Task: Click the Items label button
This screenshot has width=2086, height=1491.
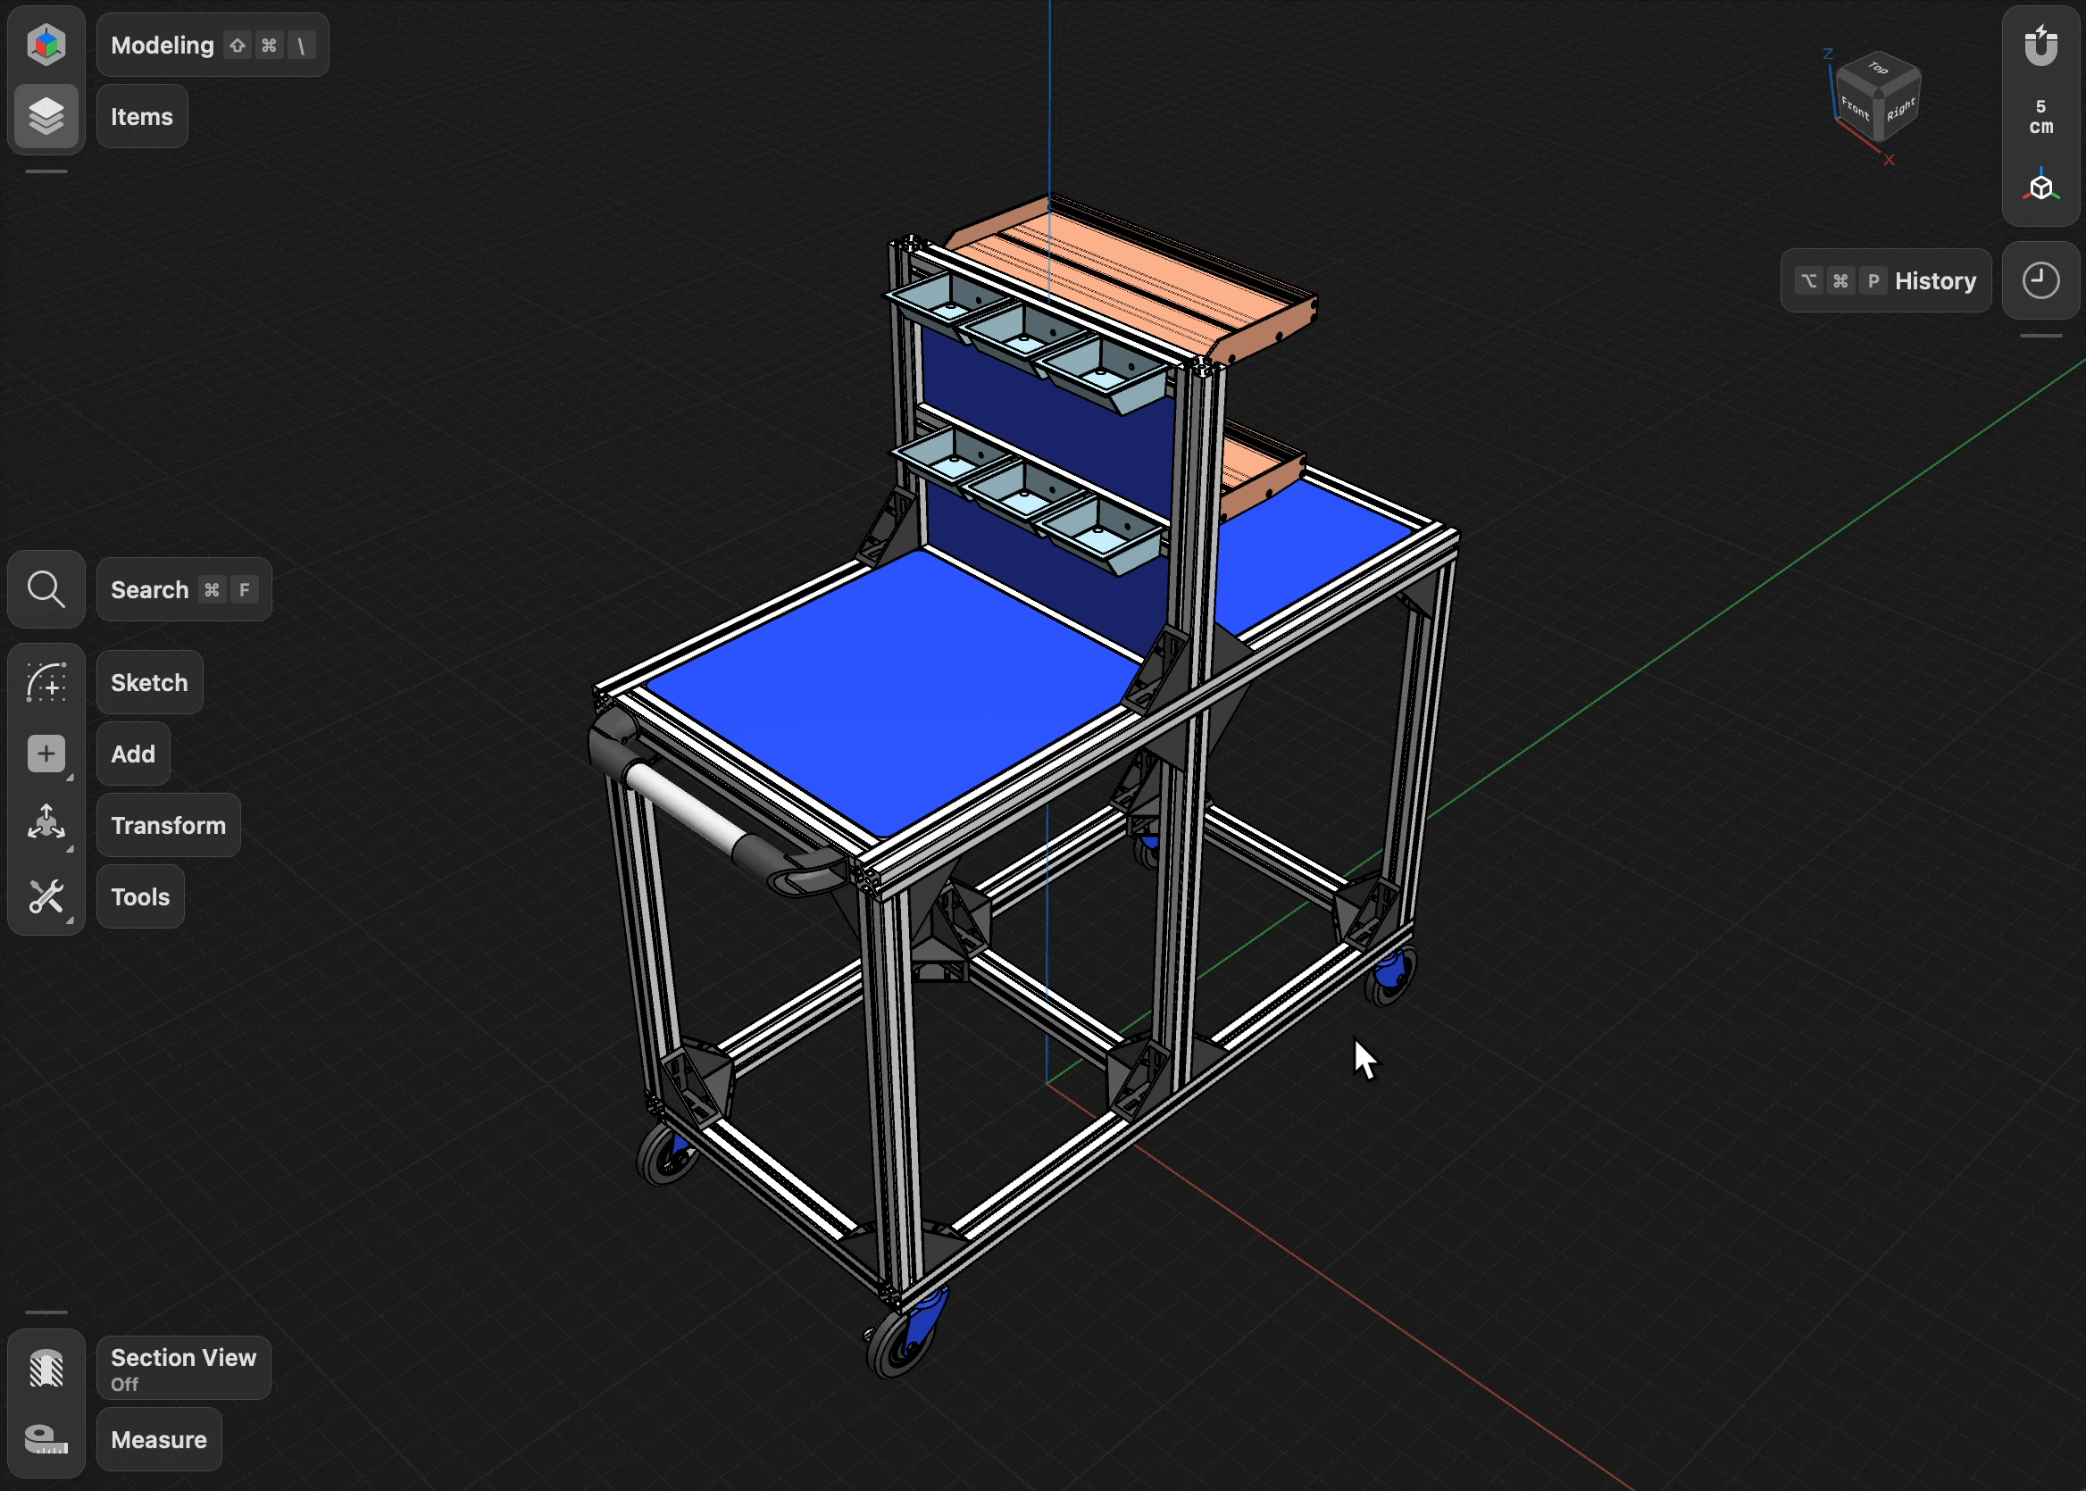Action: [142, 117]
